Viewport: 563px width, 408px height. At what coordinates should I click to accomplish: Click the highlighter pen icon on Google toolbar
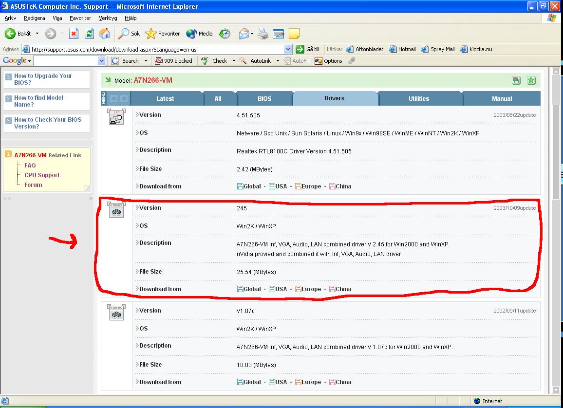tap(352, 61)
